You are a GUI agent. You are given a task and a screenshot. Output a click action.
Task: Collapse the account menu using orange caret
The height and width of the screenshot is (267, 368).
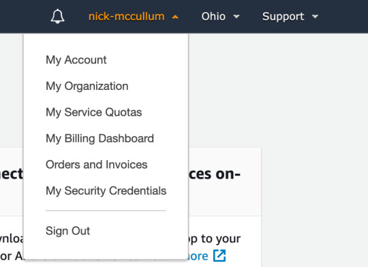pos(175,16)
